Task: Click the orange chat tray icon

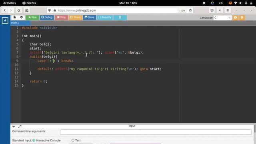Action: (230, 3)
